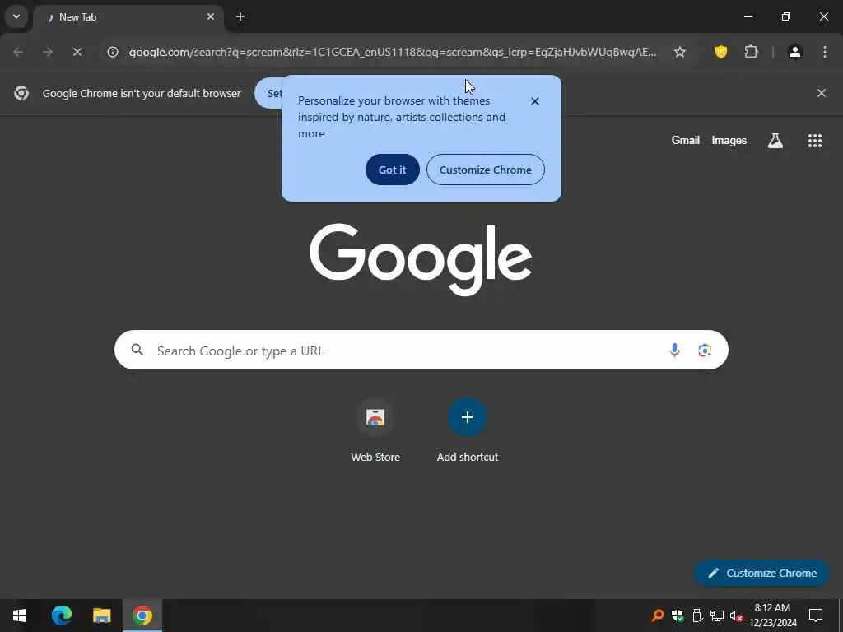Open the Chrome three-dot menu
This screenshot has height=632, width=843.
[x=825, y=52]
